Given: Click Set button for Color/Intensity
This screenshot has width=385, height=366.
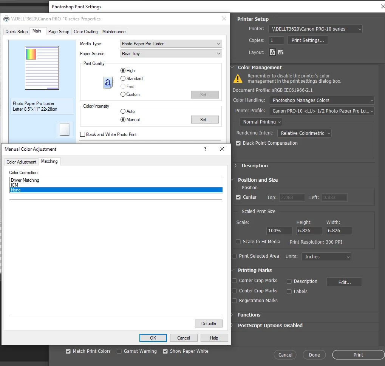Looking at the screenshot, I should pos(205,120).
